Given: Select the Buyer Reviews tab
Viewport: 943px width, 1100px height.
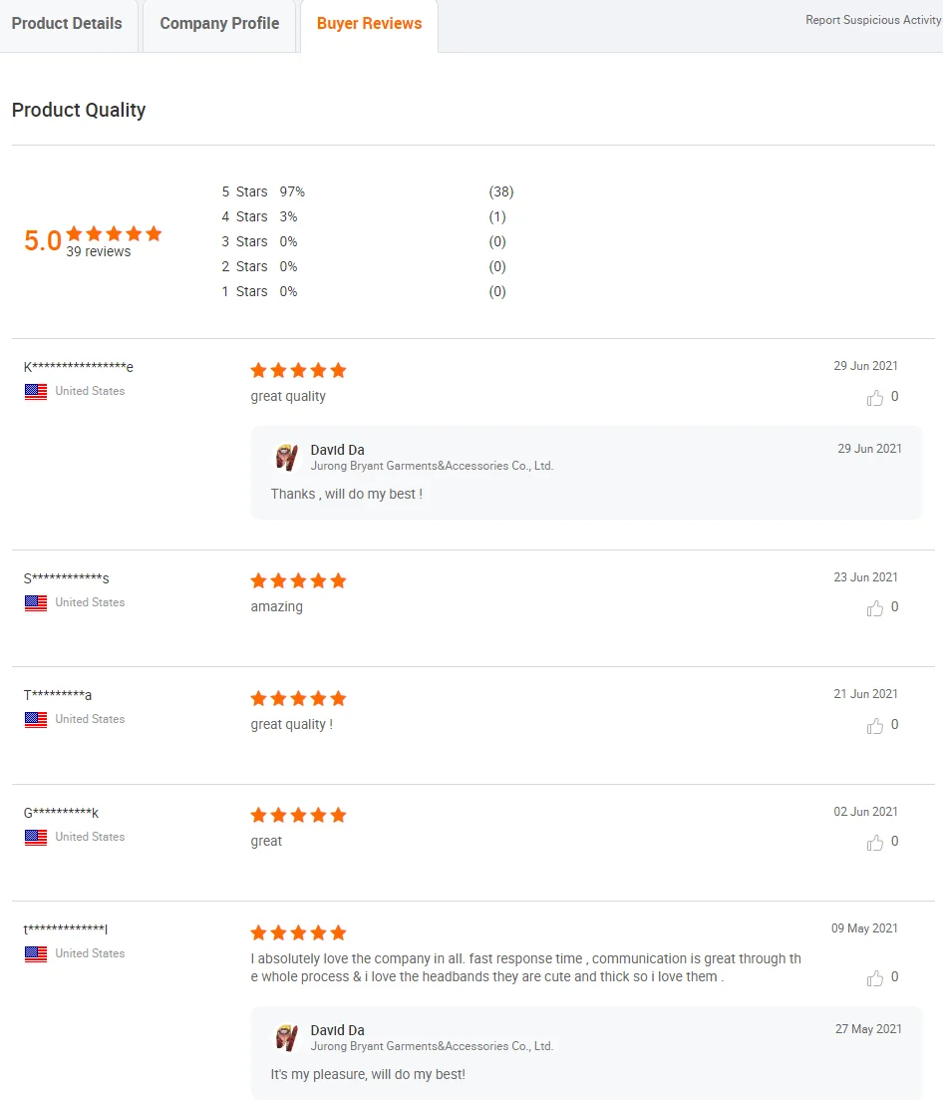Looking at the screenshot, I should (369, 24).
